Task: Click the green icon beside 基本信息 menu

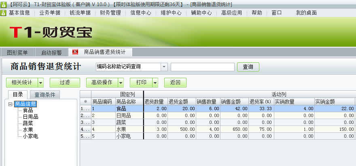Action: [3, 13]
